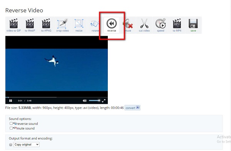The width and height of the screenshot is (231, 151).
Task: Click the 0:01 elapsed time display
Action: tap(20, 101)
